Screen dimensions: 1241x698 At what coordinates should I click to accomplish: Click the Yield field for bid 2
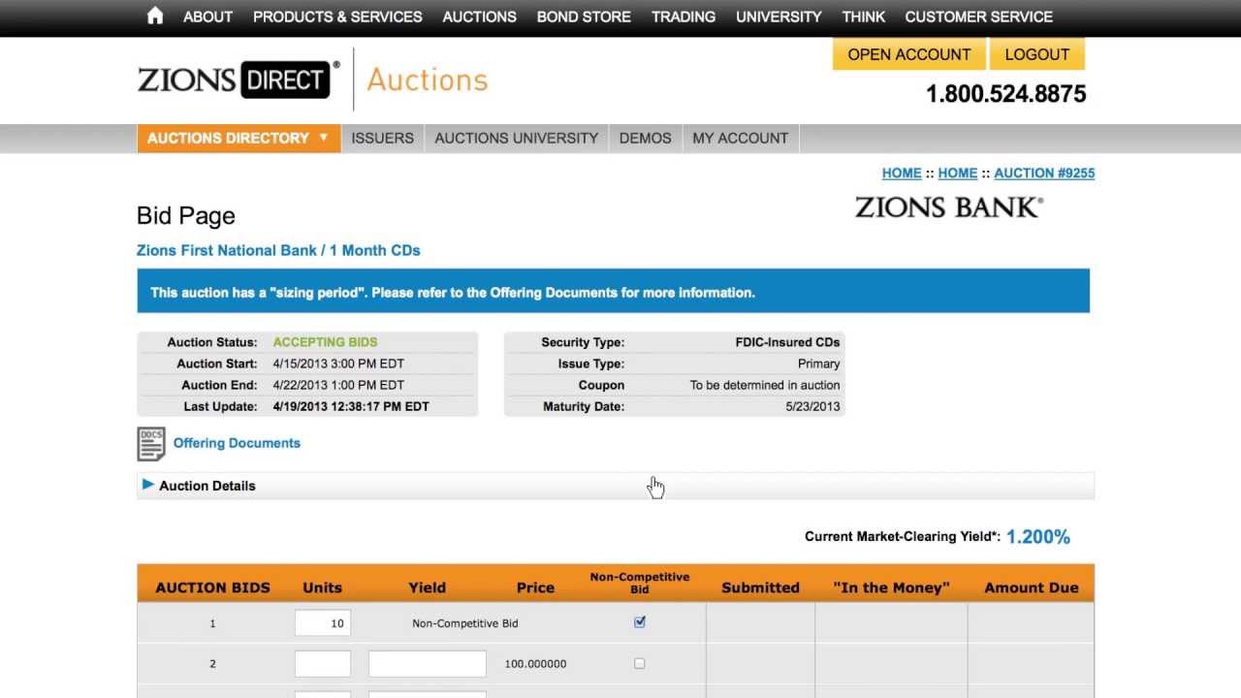[427, 664]
